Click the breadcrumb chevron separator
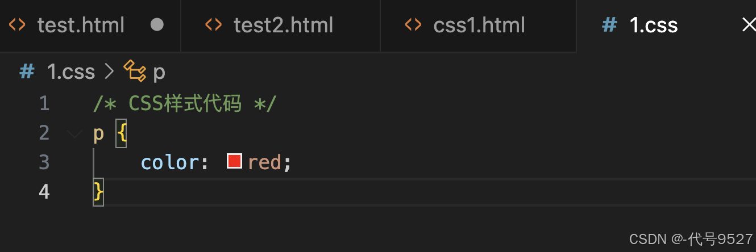 pos(110,72)
